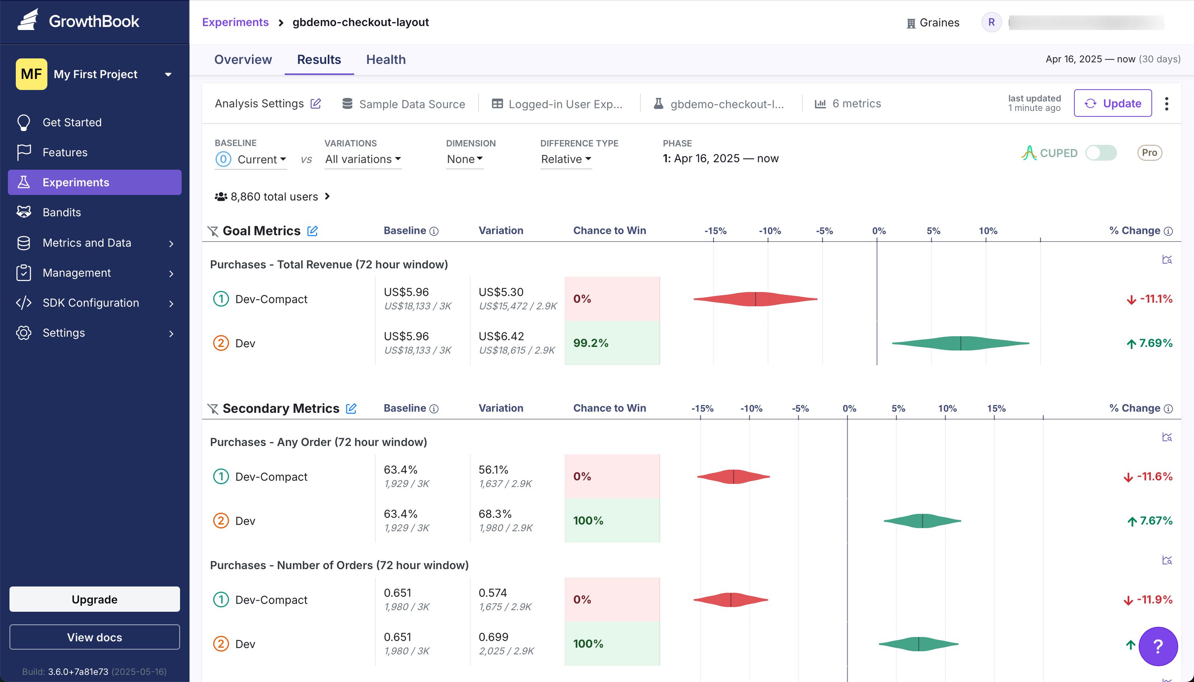Switch to the Overview tab
Viewport: 1194px width, 682px height.
[243, 60]
